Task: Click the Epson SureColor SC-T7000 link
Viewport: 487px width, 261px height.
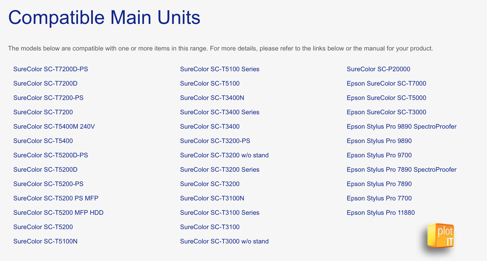Action: [386, 83]
